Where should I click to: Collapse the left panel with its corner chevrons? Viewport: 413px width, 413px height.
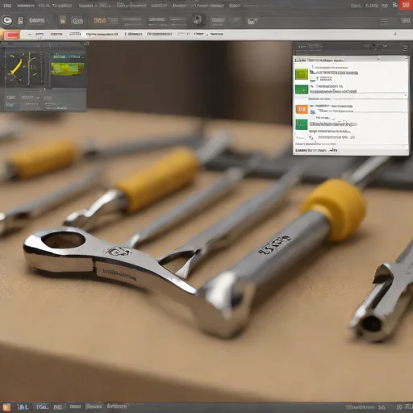[86, 44]
